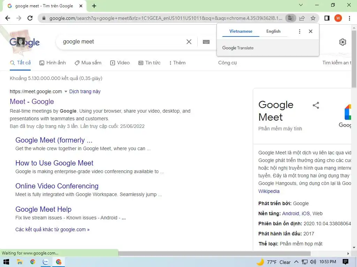The image size is (357, 267).
Task: View site information padlock icon
Action: coord(44,18)
